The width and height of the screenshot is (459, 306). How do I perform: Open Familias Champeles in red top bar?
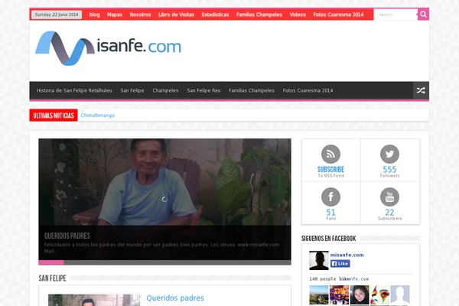click(259, 15)
